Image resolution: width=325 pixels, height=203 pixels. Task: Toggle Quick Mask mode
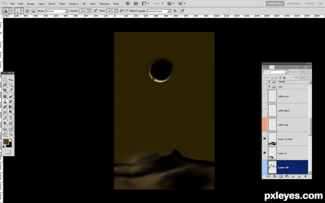click(8, 152)
